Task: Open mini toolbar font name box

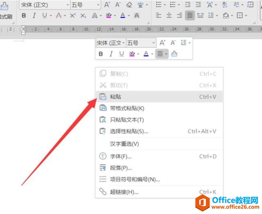Action: click(111, 43)
